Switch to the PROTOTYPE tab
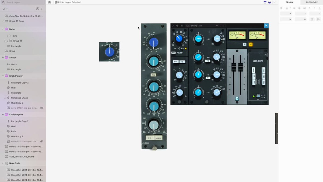 coord(312,2)
